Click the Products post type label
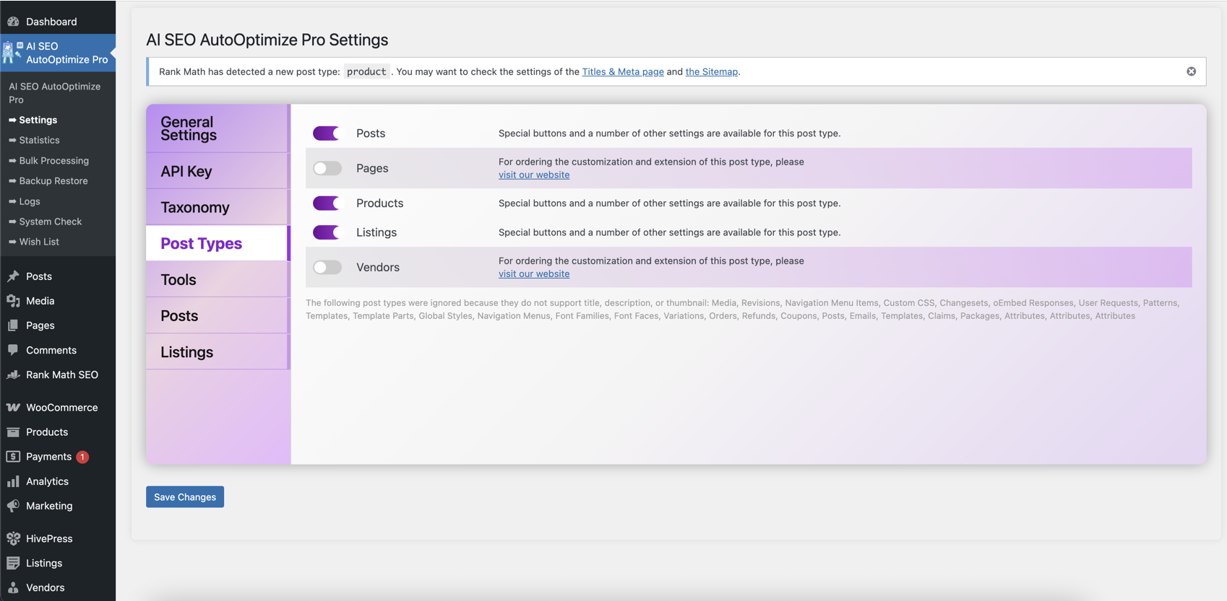The height and width of the screenshot is (601, 1227). [379, 203]
